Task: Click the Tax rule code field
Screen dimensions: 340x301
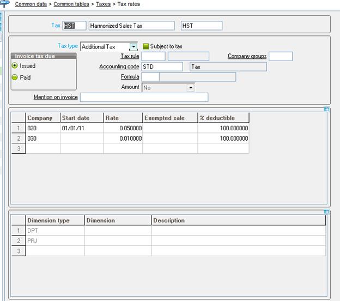Action: pos(153,56)
